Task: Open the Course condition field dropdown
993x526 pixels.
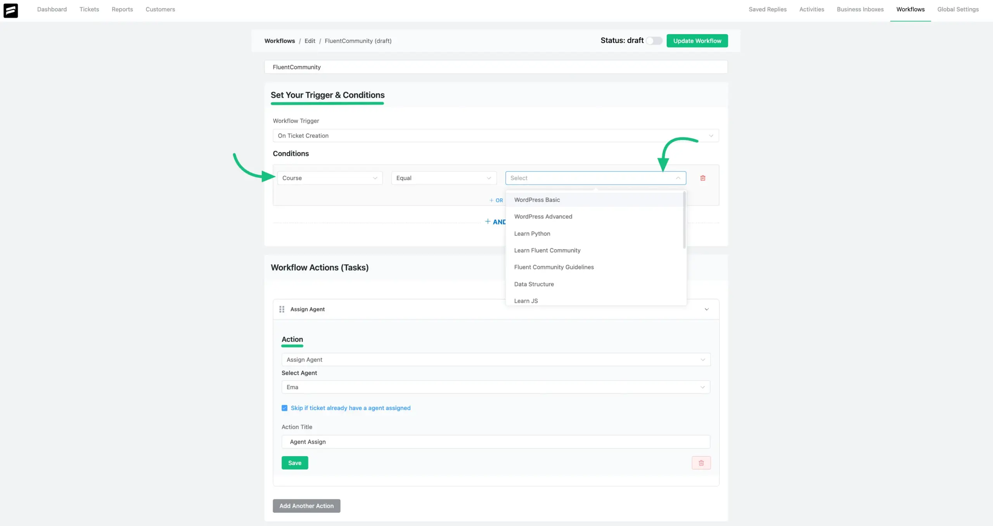Action: click(x=330, y=178)
